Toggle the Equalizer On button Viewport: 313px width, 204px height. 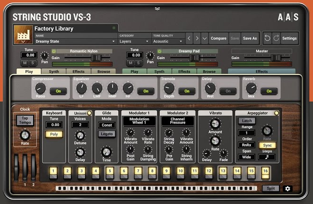(x=146, y=91)
